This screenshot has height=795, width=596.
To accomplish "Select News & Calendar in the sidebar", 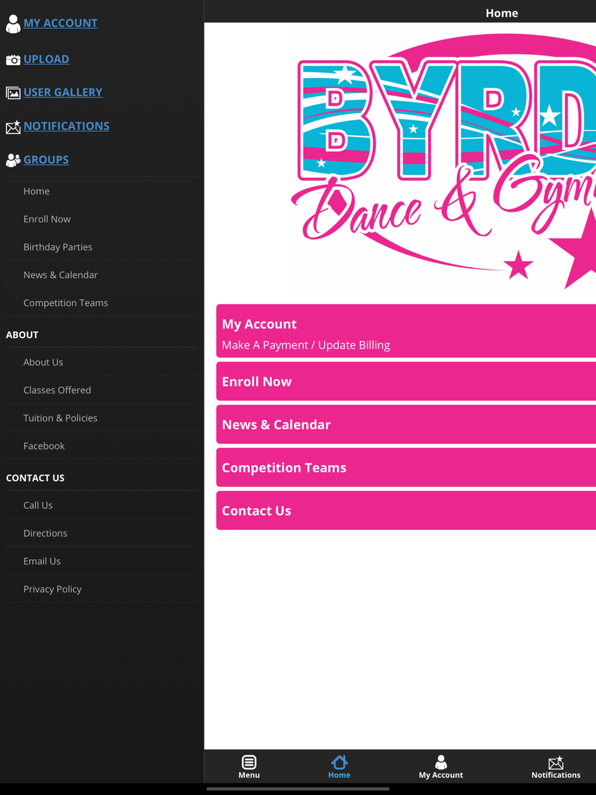I will [x=102, y=275].
